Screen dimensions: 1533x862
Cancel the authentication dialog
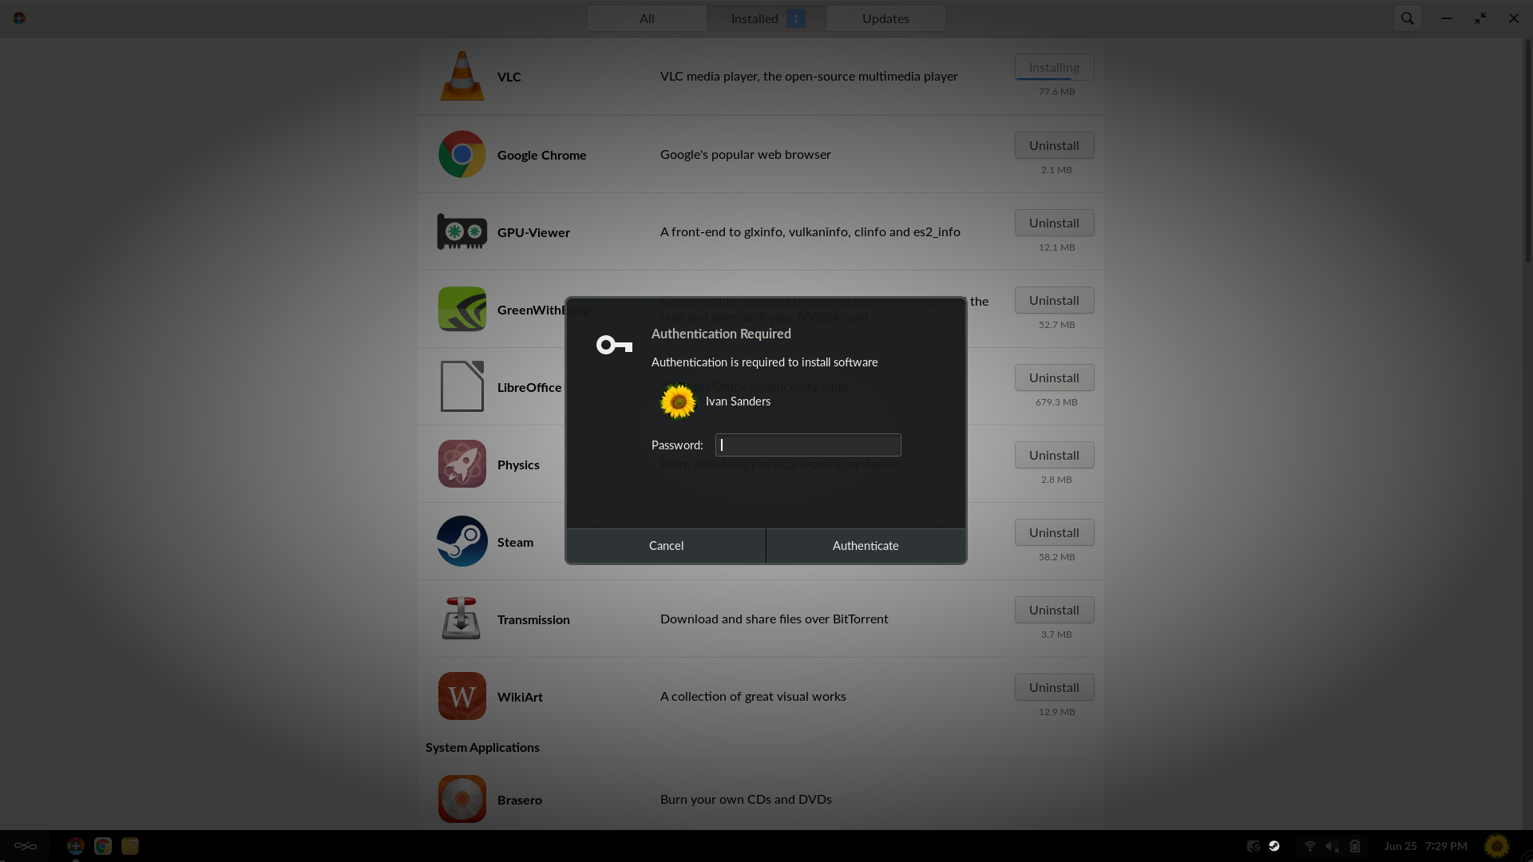coord(666,545)
